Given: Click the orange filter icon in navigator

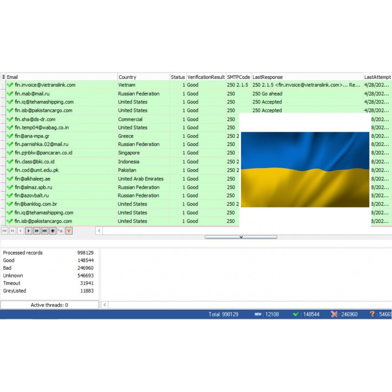Looking at the screenshot, I should point(69,230).
